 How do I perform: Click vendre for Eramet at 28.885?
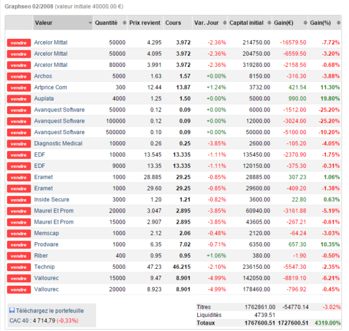pyautogui.click(x=19, y=177)
